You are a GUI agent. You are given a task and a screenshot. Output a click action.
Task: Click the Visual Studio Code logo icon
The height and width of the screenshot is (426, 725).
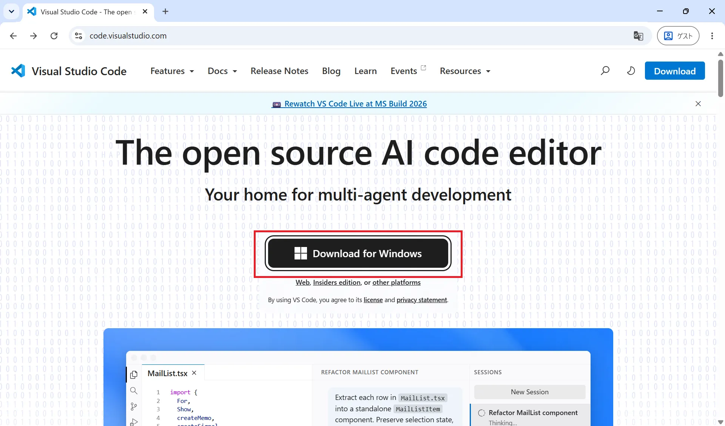click(x=18, y=71)
